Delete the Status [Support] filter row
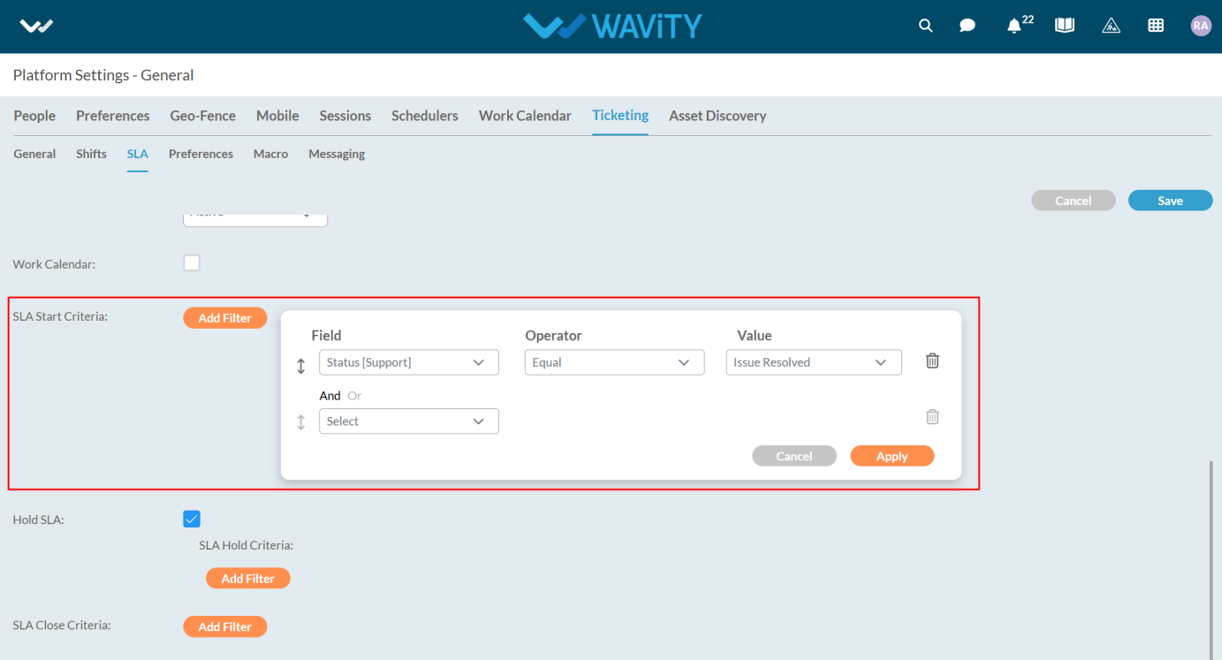This screenshot has height=660, width=1222. click(x=932, y=360)
